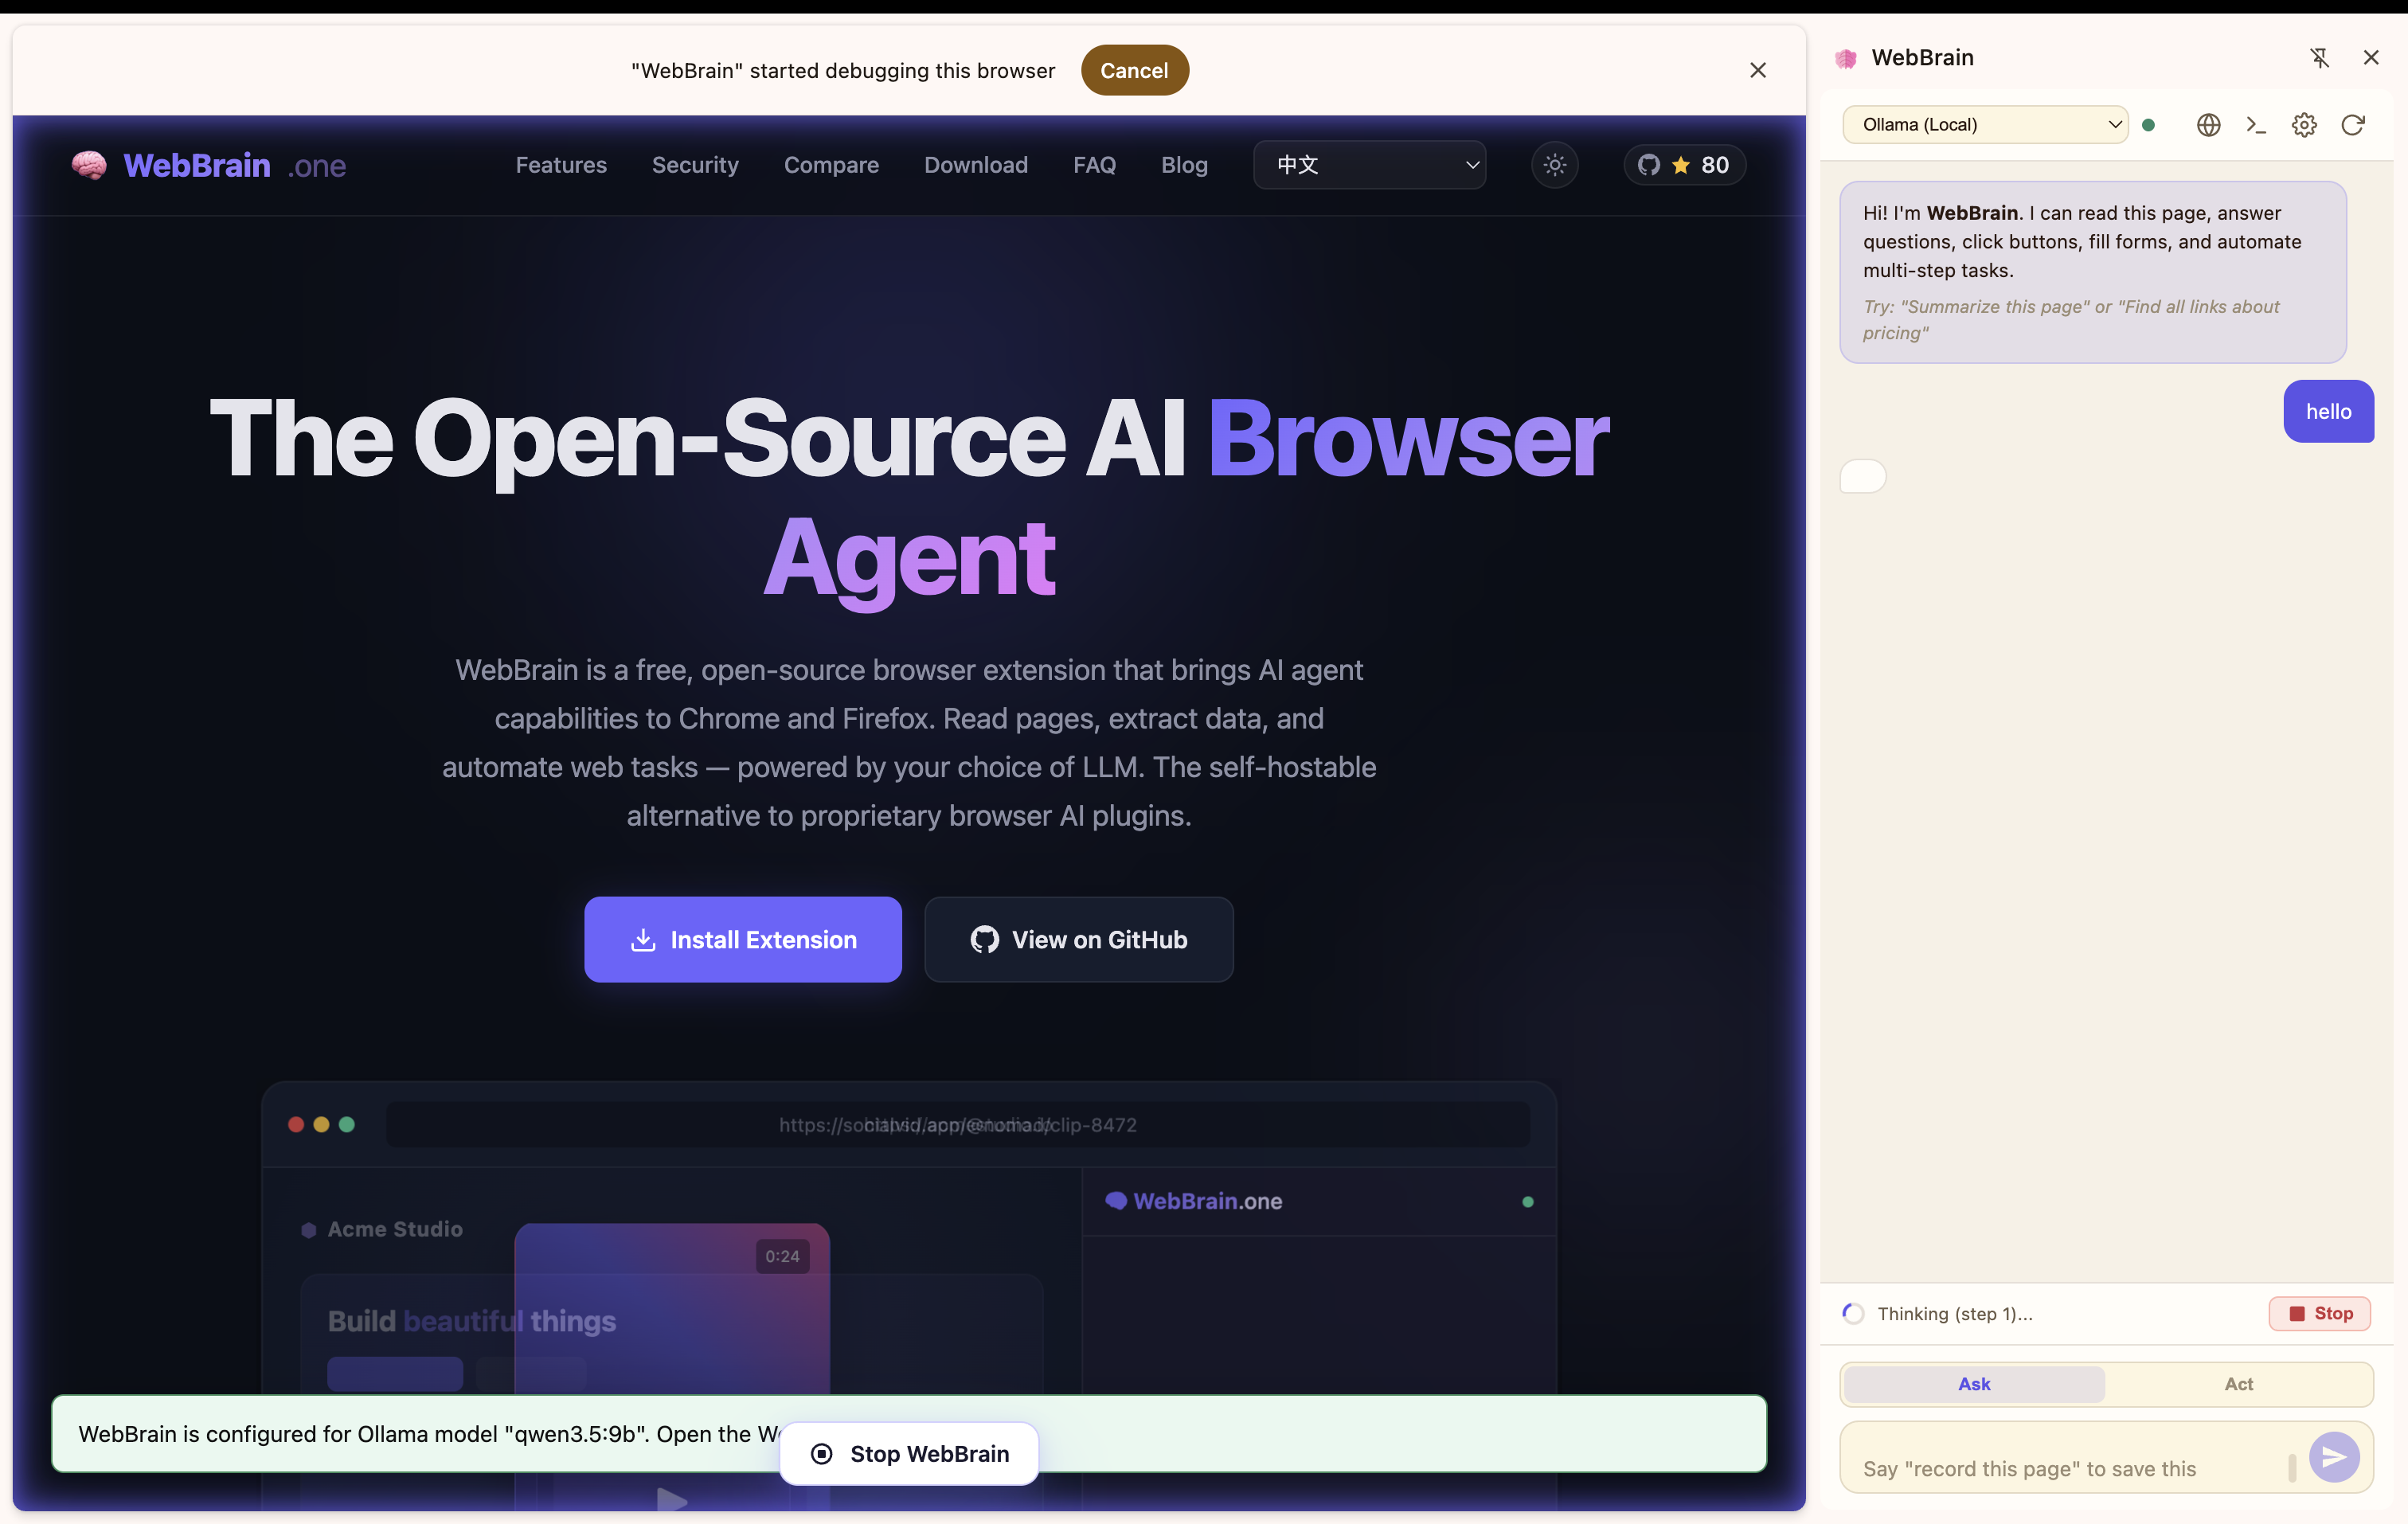2408x1524 pixels.
Task: Click View on GitHub button
Action: pos(1079,939)
